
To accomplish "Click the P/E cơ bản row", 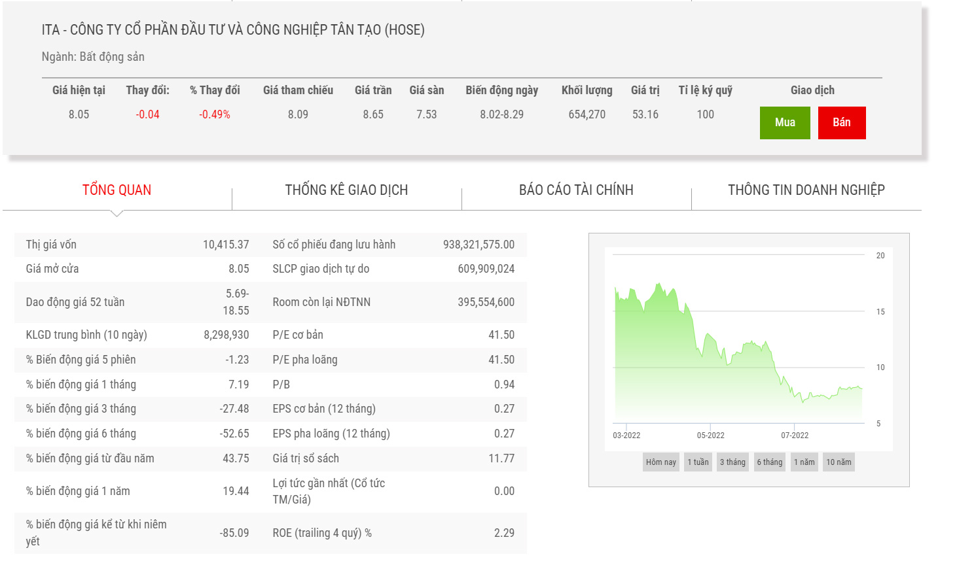I will (x=393, y=335).
